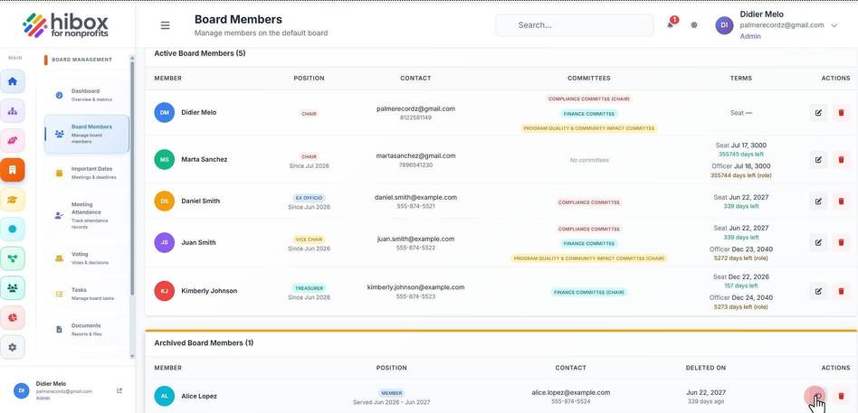This screenshot has height=413, width=858.
Task: Open the red pie chart icon in rail
Action: coord(13,317)
